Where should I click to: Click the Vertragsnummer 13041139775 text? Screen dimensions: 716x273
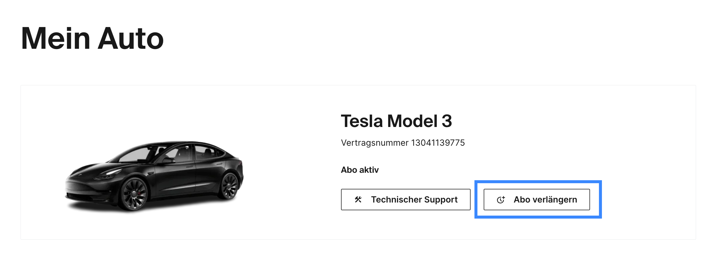point(403,143)
